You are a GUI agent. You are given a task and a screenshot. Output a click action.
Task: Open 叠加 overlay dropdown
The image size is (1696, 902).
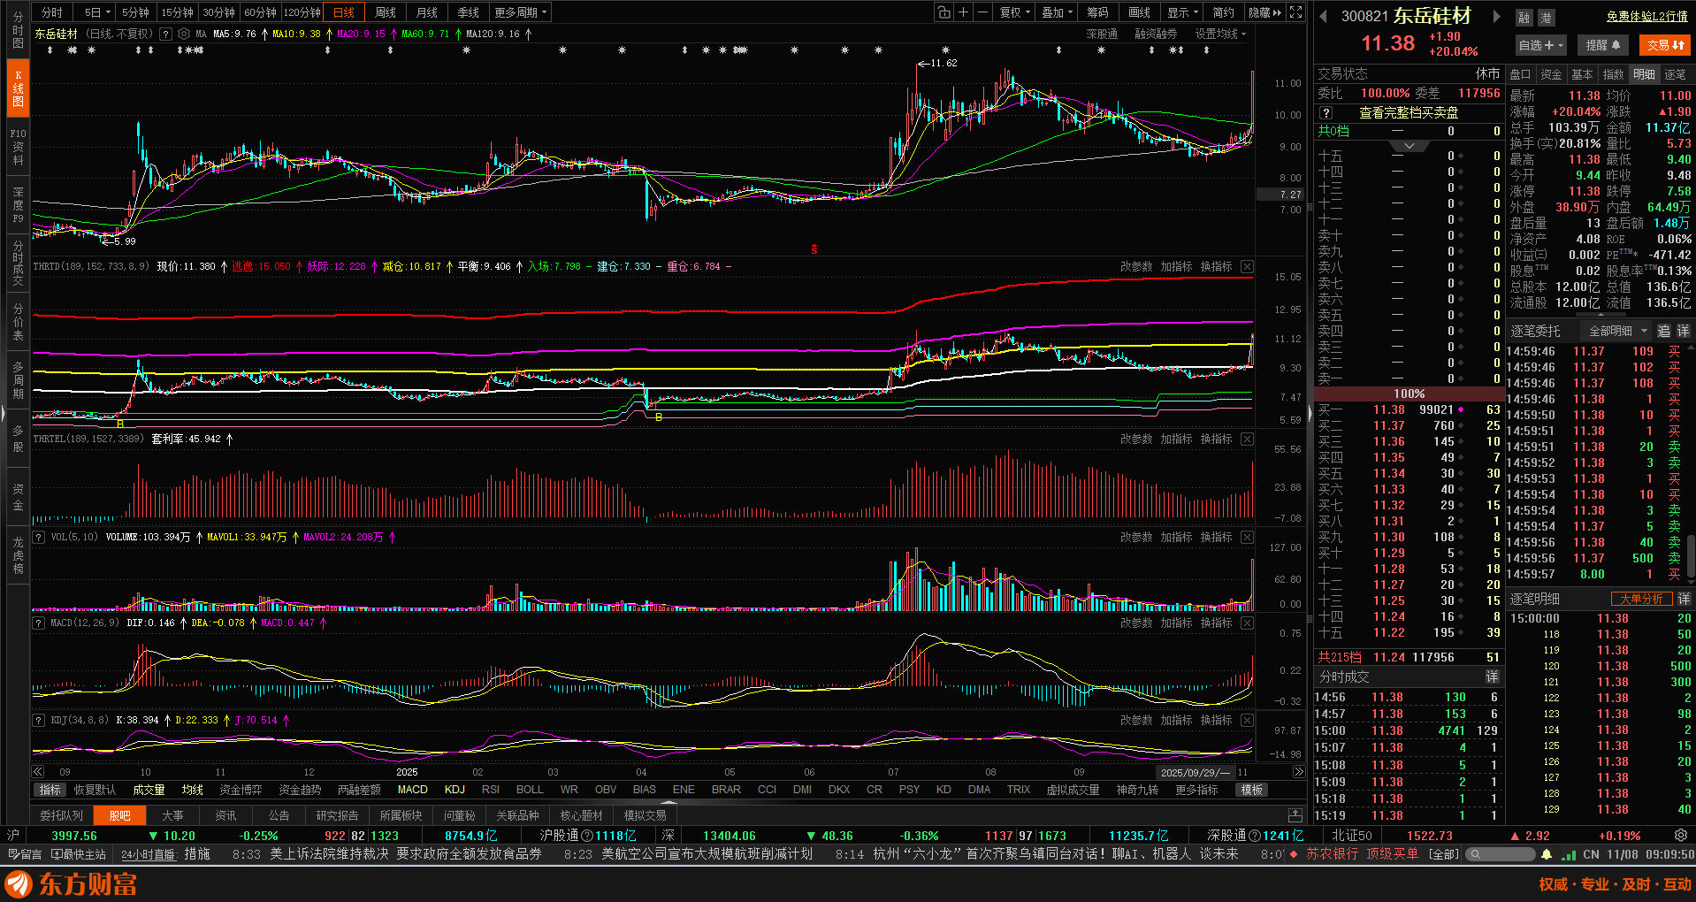pyautogui.click(x=1057, y=12)
